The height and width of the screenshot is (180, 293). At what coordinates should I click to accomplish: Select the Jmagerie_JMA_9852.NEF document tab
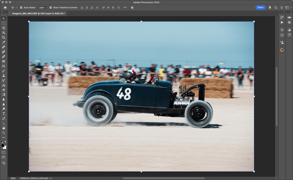39,14
